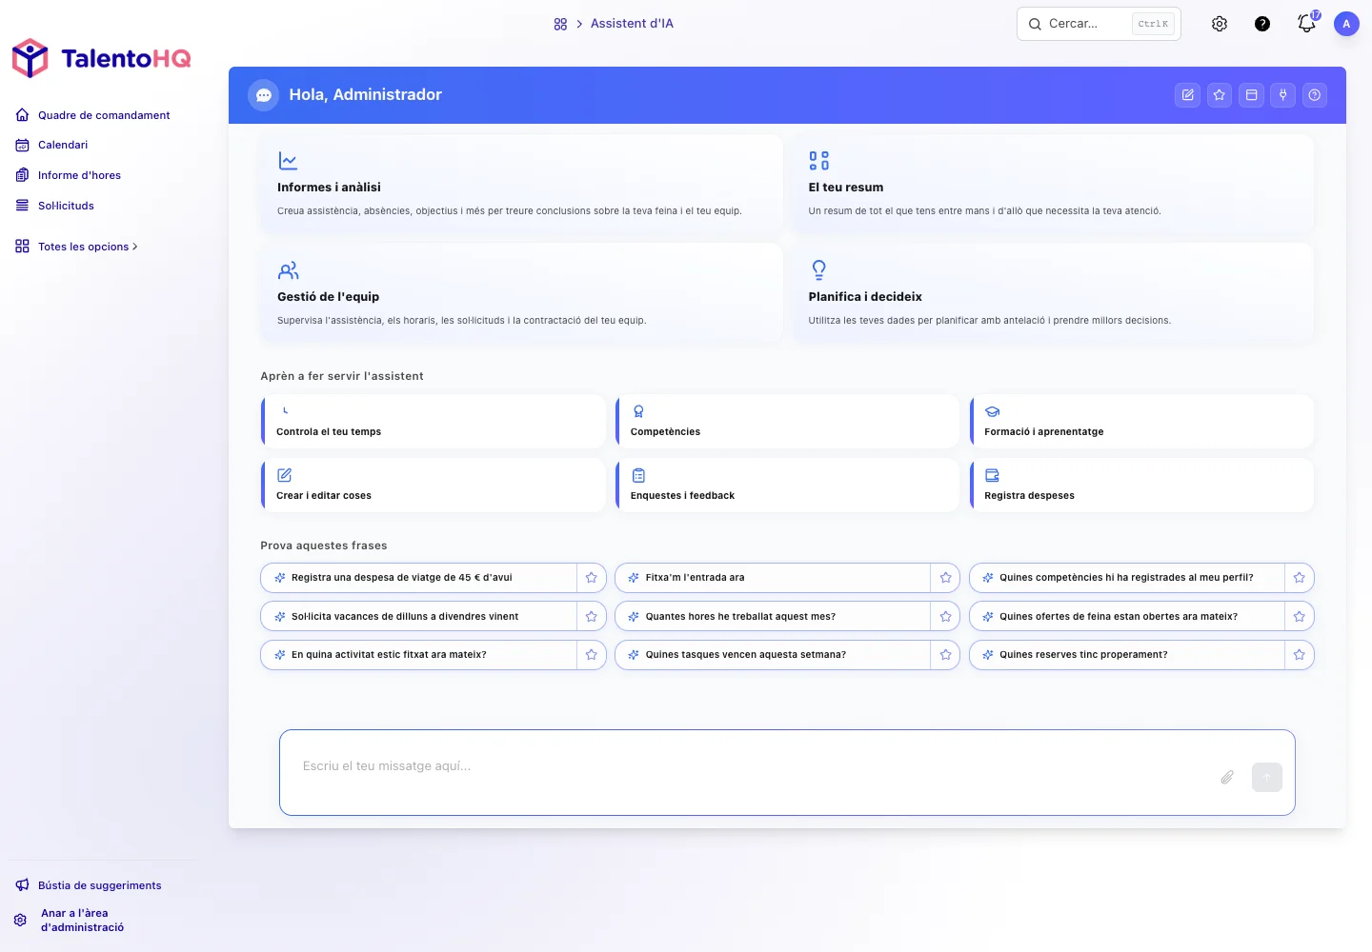
Task: Open Gestió de l'equip card
Action: click(522, 292)
